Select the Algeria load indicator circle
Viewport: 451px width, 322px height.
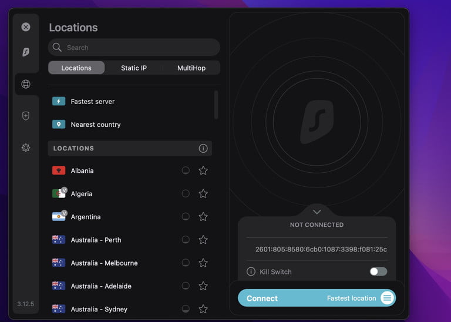[x=186, y=194]
